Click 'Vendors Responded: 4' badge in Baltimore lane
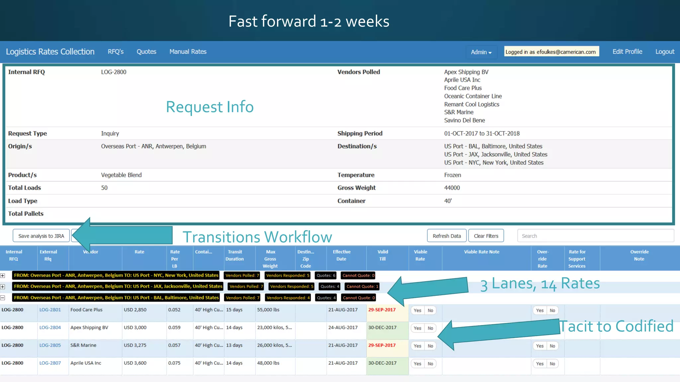 [x=288, y=298]
